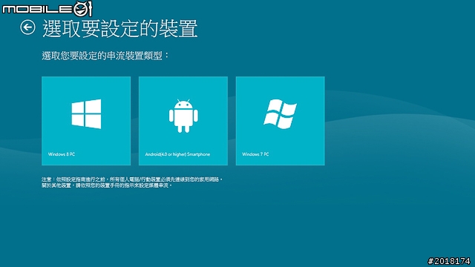Screen dimensions: 475x267
Task: Click the subtitle 選取您要設定的串流裝置類型
Action: point(105,56)
